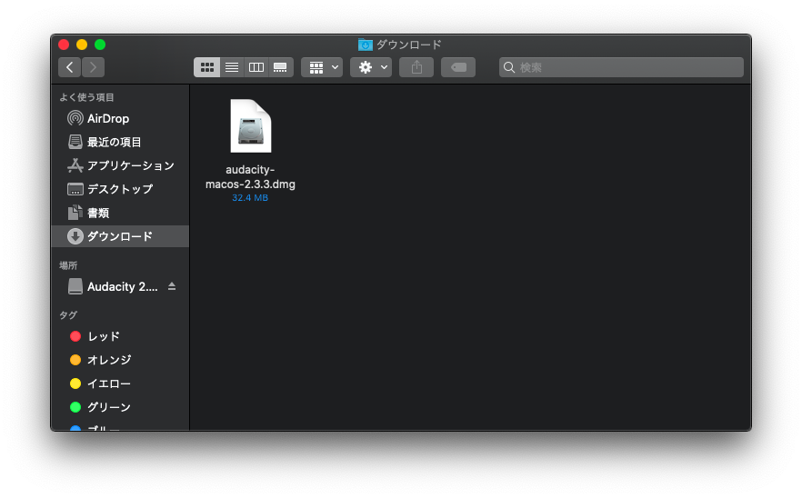Open 書類 in the sidebar

120,213
